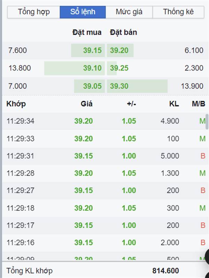Click the KL column header
Image resolution: width=209 pixels, height=278 pixels.
[174, 104]
